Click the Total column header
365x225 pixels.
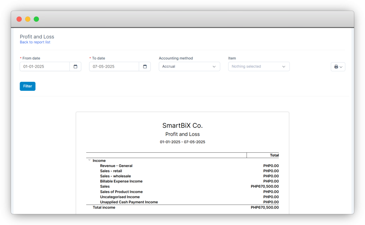click(274, 155)
